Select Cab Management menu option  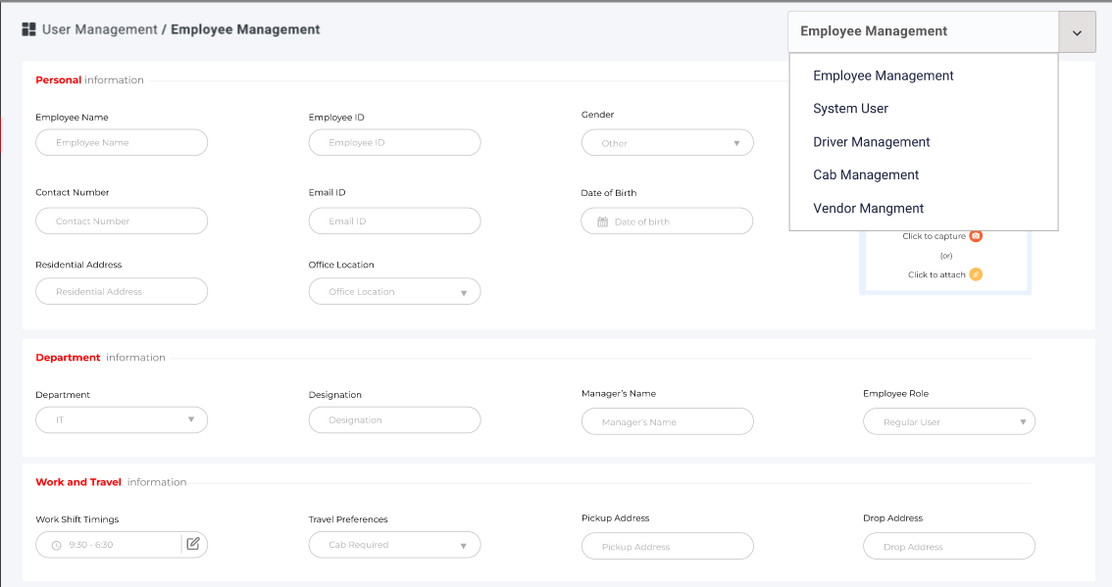pyautogui.click(x=866, y=175)
